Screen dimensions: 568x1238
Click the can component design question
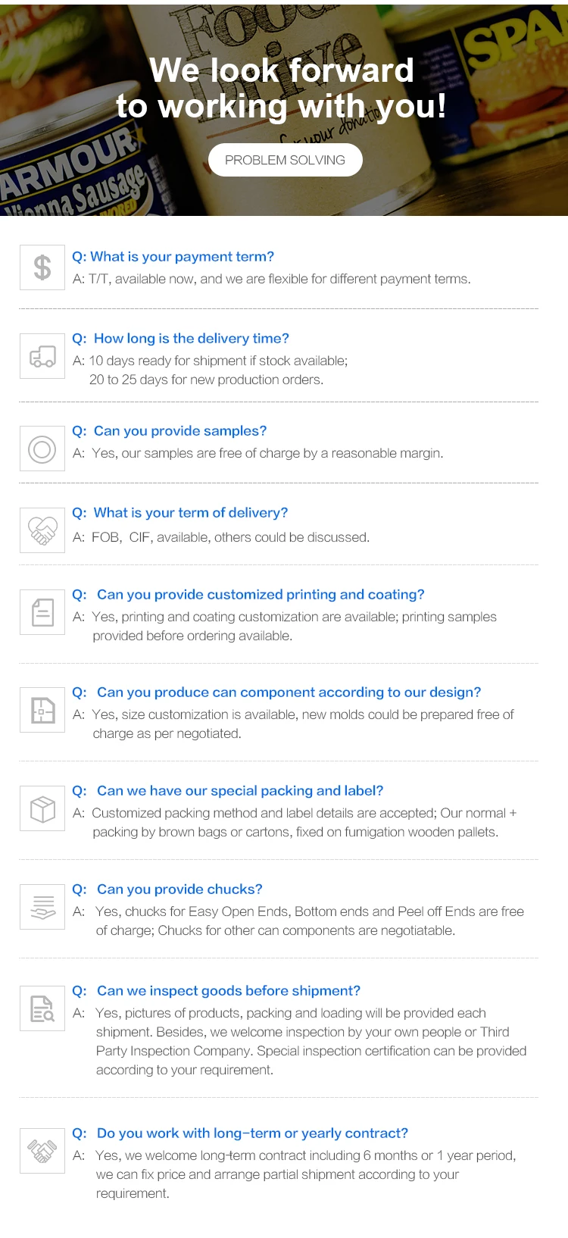click(276, 692)
